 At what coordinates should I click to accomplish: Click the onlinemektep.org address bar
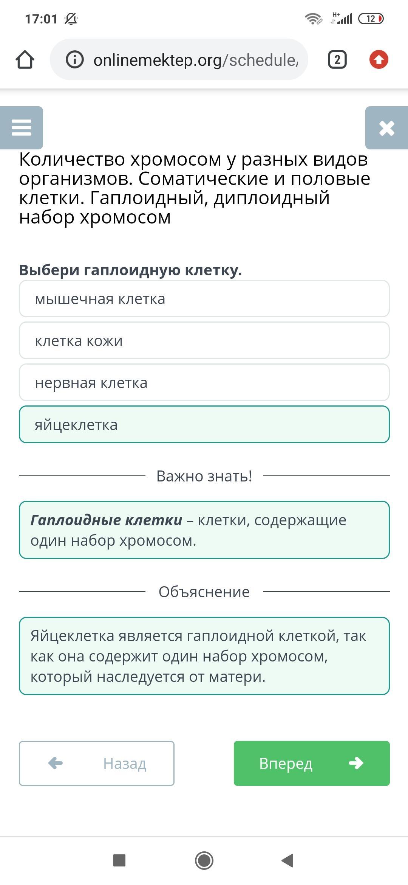[195, 60]
